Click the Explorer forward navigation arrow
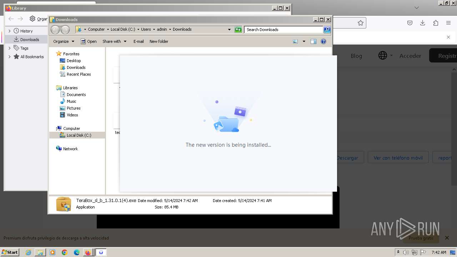This screenshot has height=257, width=457. click(x=65, y=30)
